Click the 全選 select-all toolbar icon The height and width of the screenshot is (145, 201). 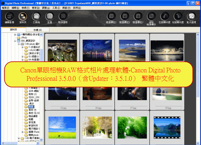[x=49, y=17]
